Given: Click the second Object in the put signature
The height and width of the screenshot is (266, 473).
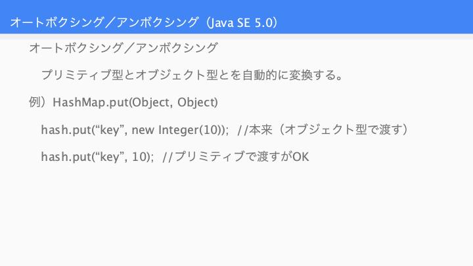Looking at the screenshot, I should [196, 102].
